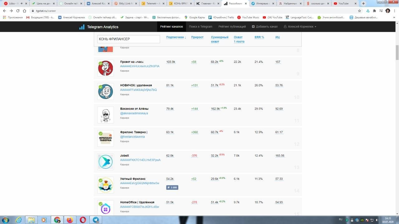Switch to the Telemetr browser tab
The height and width of the screenshot is (224, 399).
tap(152, 3)
